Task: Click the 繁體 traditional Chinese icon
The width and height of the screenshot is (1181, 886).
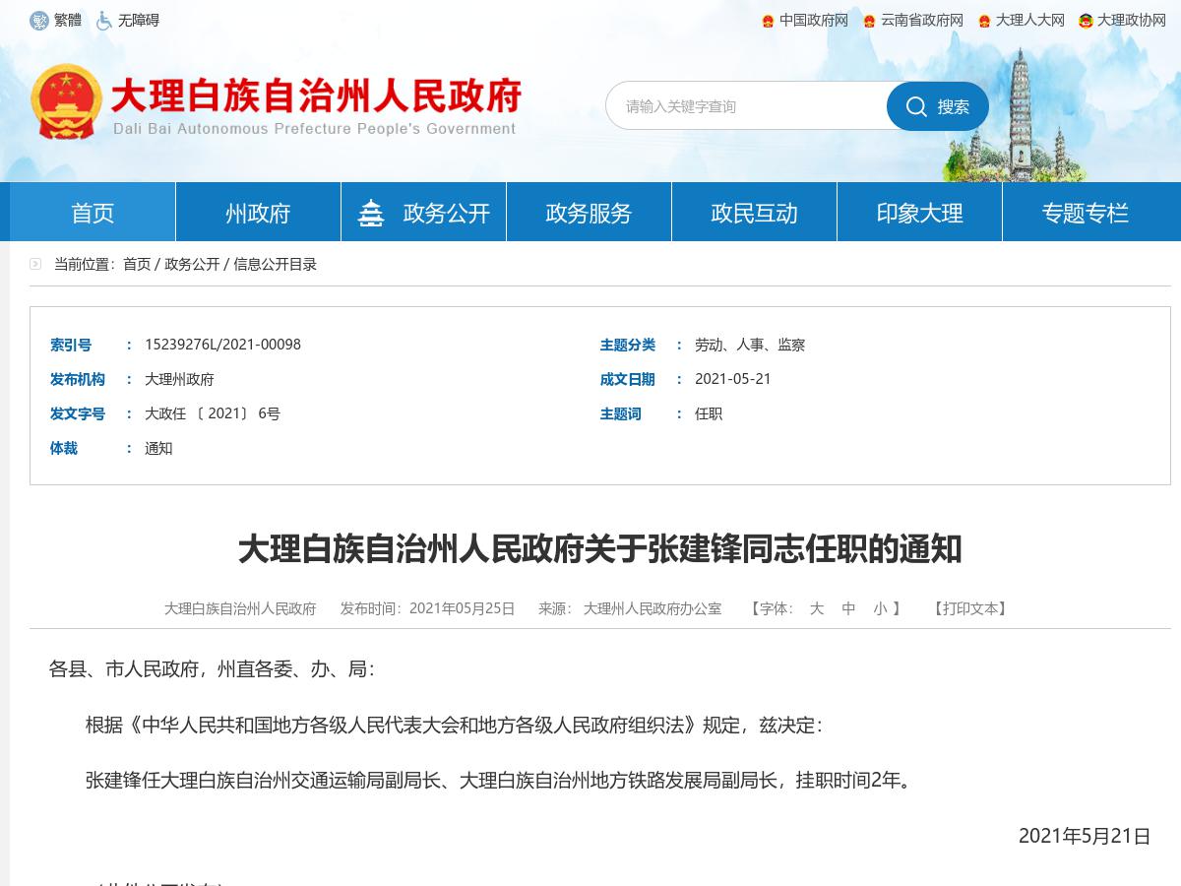Action: pos(40,20)
